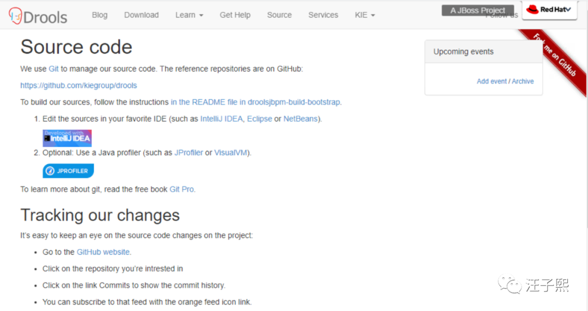This screenshot has height=311, width=588.
Task: Select the Source nav item
Action: (279, 15)
